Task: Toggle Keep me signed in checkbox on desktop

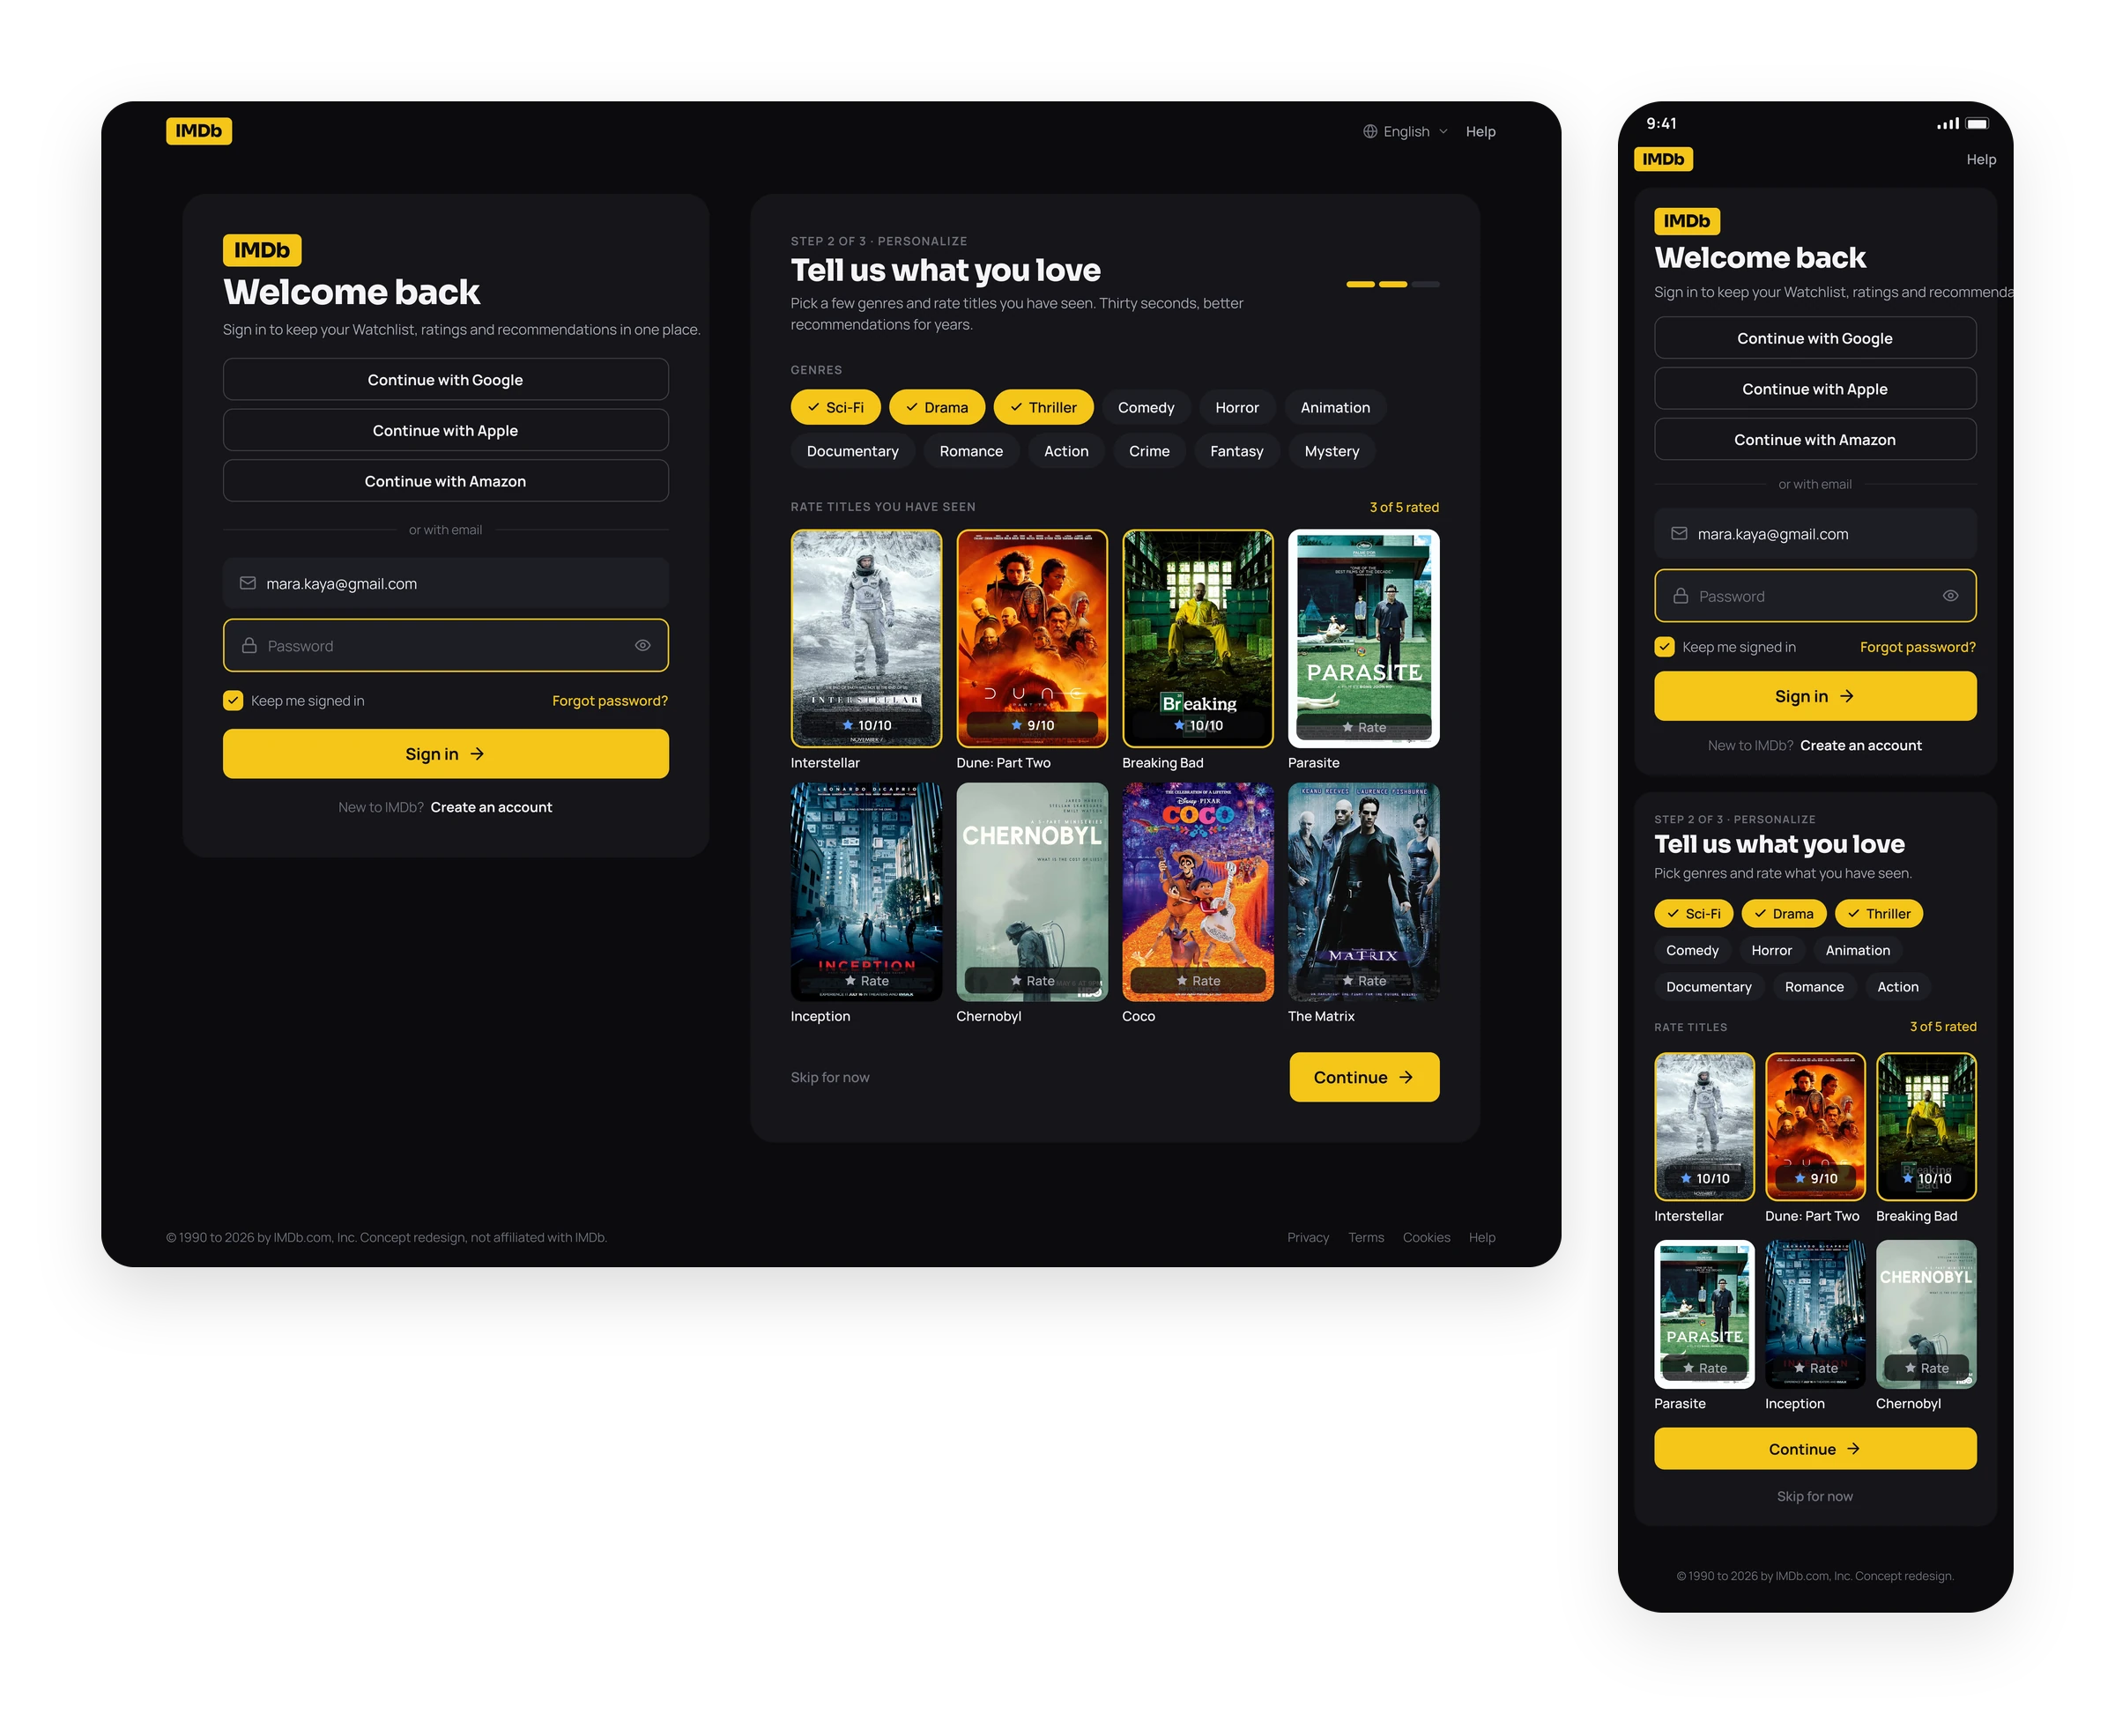Action: (233, 700)
